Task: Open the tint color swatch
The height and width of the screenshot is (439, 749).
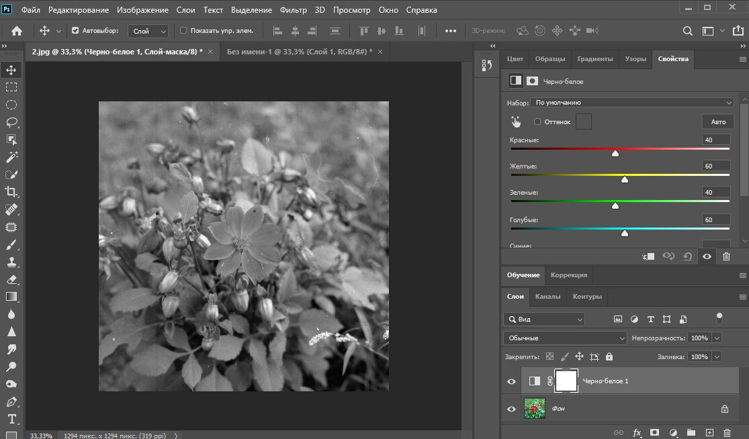Action: coord(583,121)
